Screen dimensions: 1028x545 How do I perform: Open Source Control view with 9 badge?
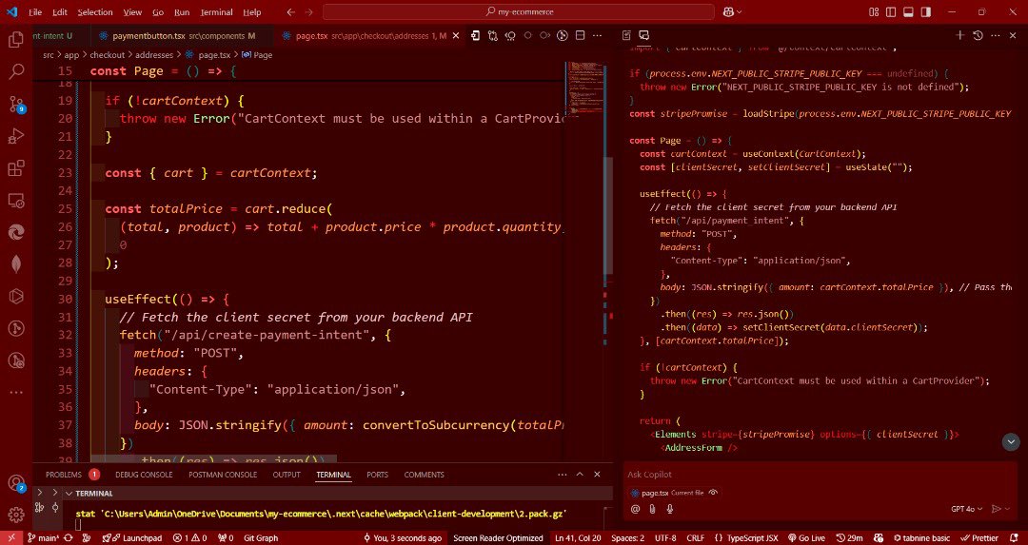(16, 105)
